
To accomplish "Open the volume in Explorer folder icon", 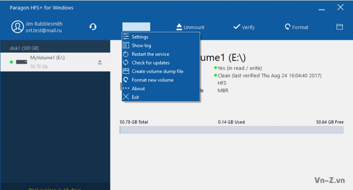I will pos(339,27).
